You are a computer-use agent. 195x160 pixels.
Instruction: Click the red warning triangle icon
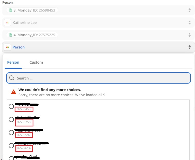(x=14, y=92)
